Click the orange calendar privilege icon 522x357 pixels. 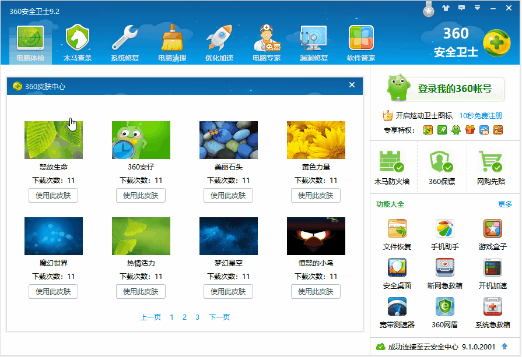point(498,130)
